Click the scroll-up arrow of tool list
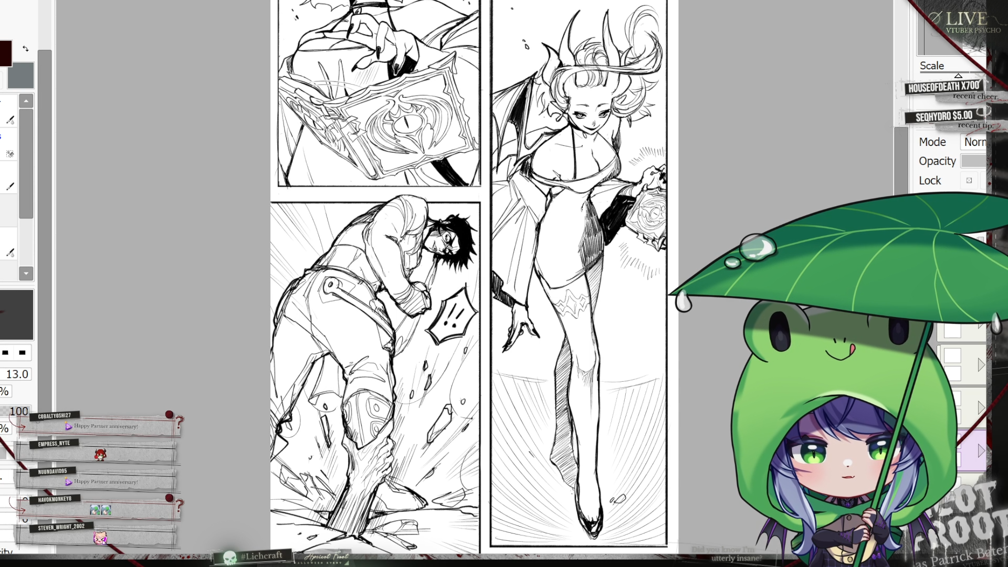Image resolution: width=1008 pixels, height=567 pixels. 26,101
